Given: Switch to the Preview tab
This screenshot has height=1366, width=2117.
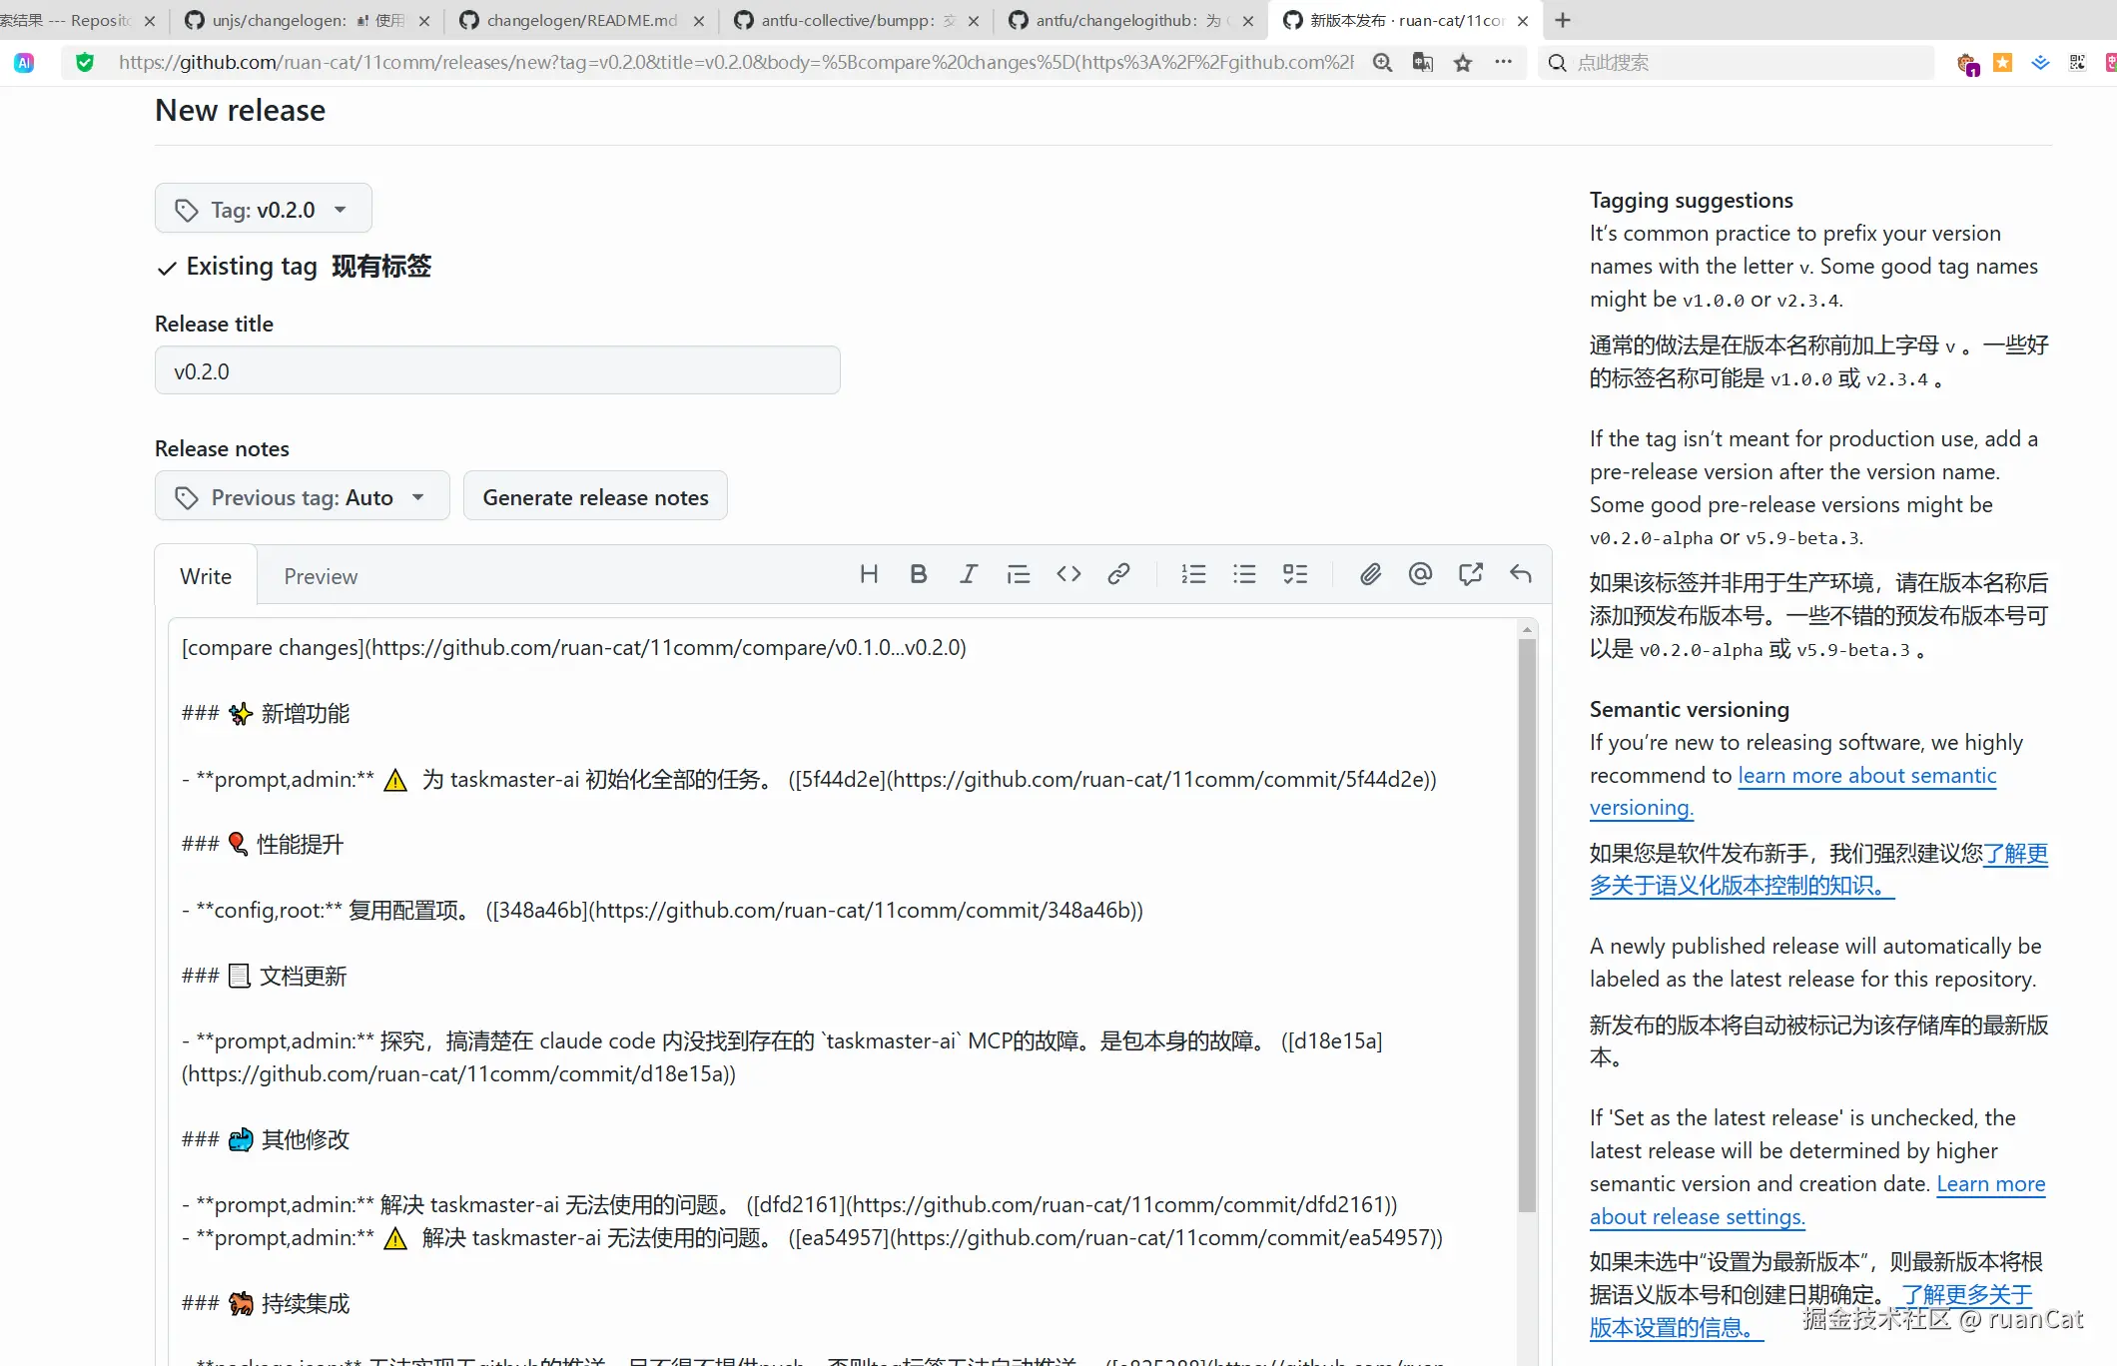Looking at the screenshot, I should click(x=321, y=576).
